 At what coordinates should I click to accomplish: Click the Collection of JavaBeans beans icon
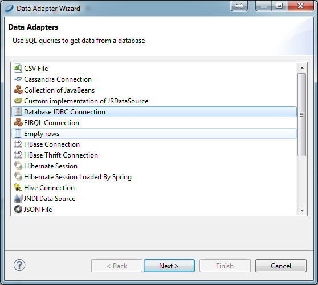coord(18,90)
